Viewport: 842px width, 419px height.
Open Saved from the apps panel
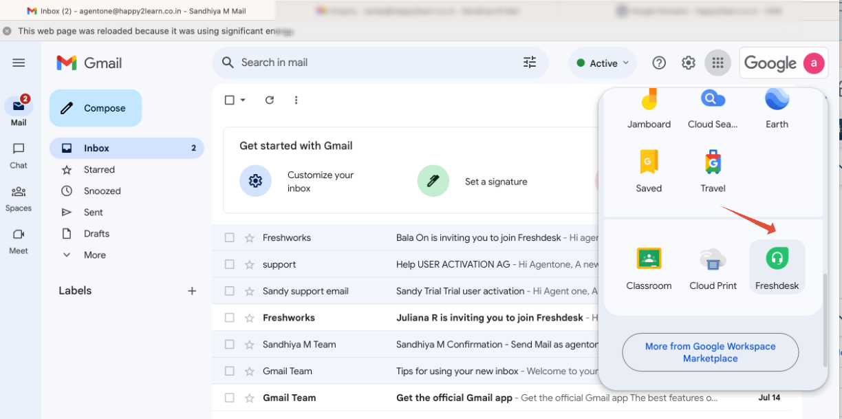(x=649, y=171)
